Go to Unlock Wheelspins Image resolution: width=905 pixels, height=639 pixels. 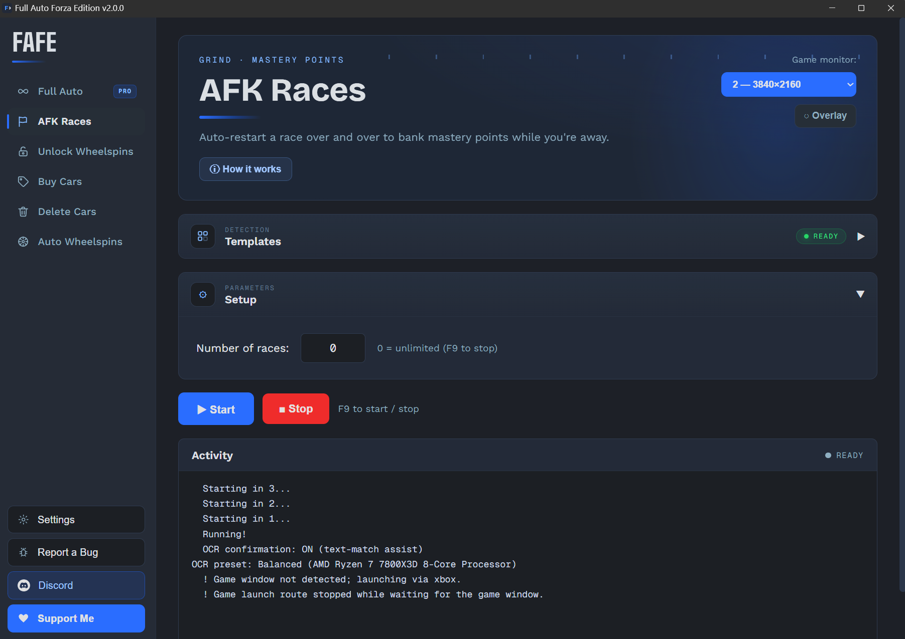tap(76, 151)
